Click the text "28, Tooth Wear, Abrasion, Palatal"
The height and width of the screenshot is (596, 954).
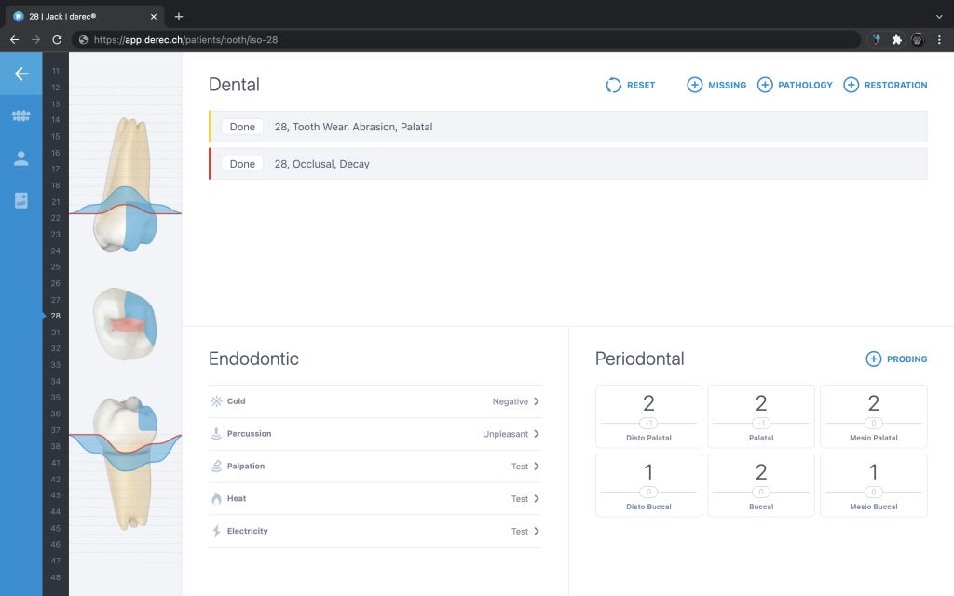click(353, 127)
